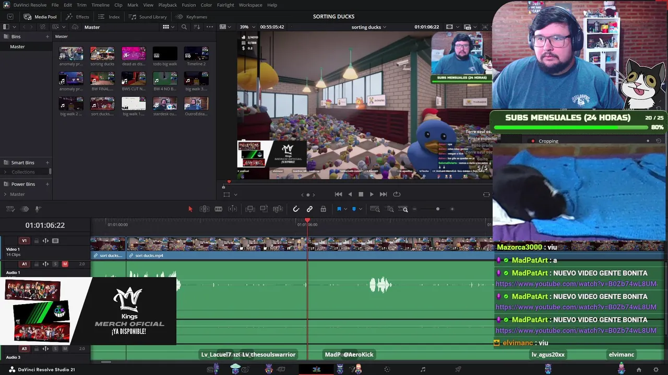Viewport: 668px width, 375px height.
Task: Click the timeline horizontal scrollbar
Action: 106,362
